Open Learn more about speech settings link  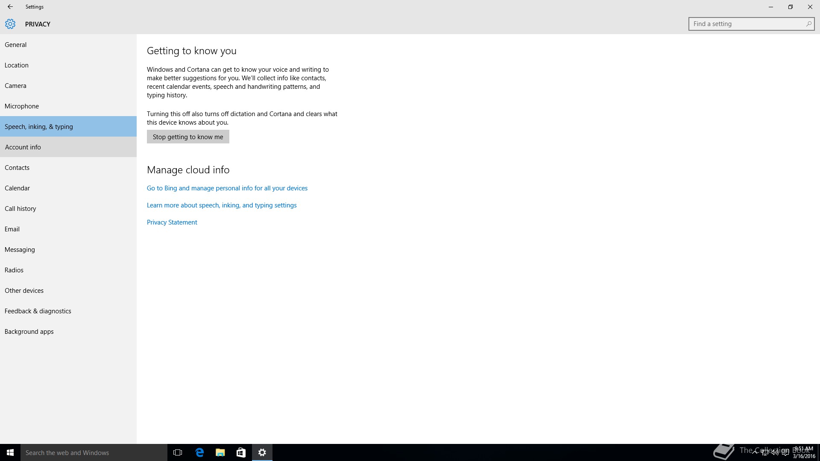click(x=221, y=205)
